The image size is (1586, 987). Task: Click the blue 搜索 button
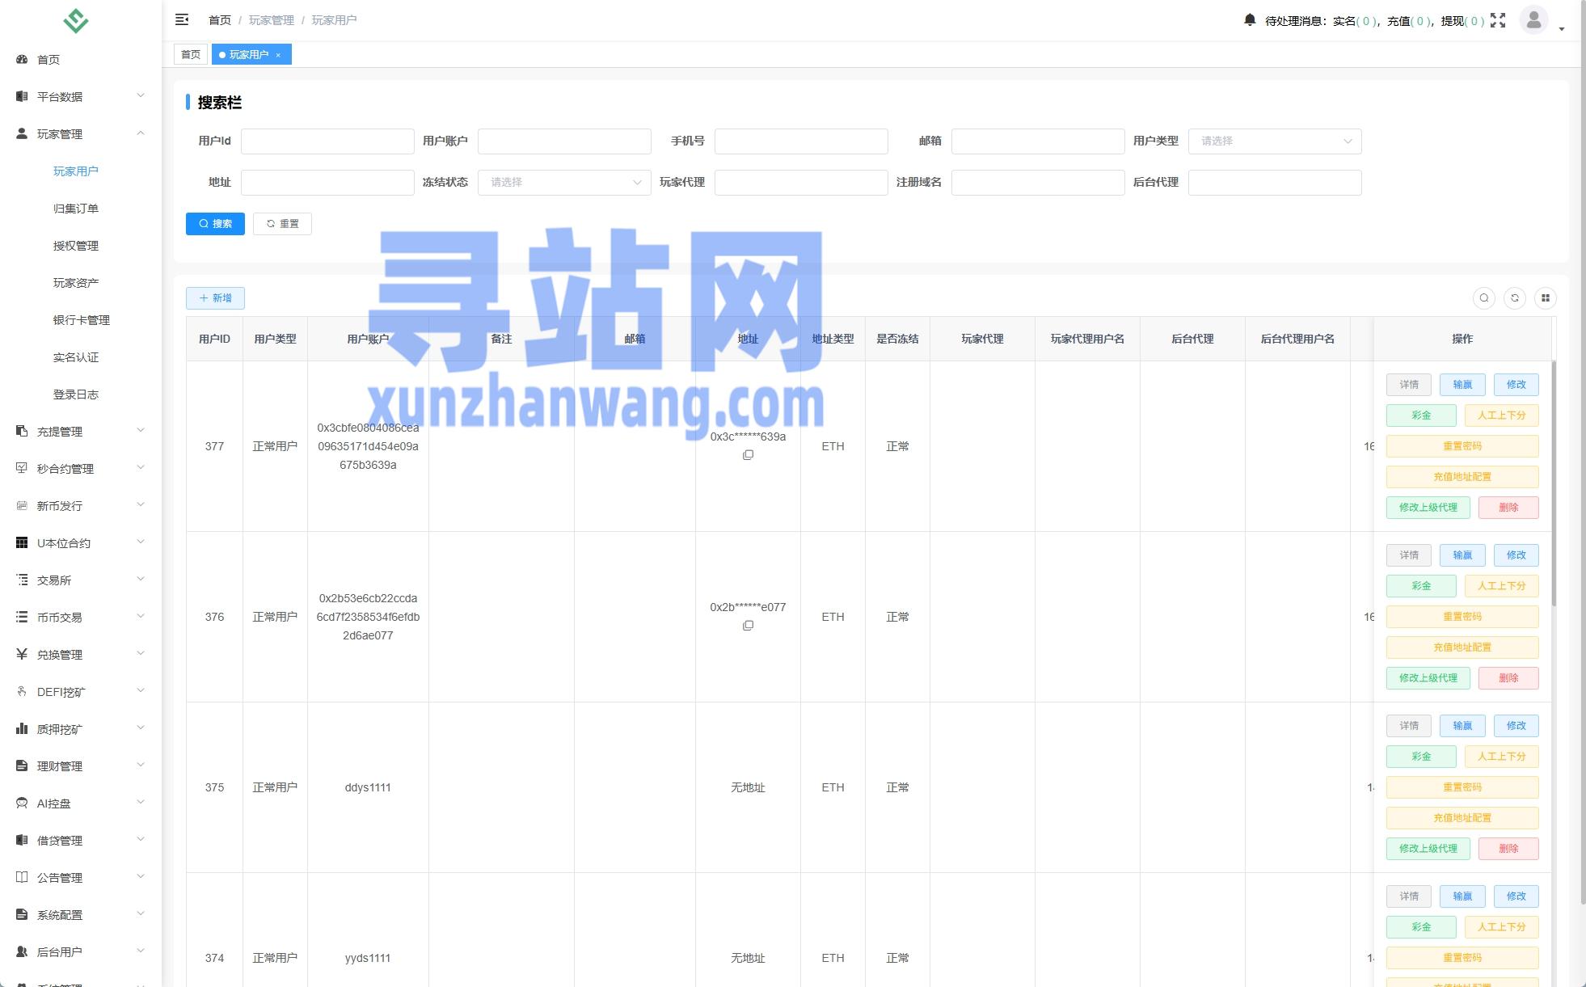[215, 224]
